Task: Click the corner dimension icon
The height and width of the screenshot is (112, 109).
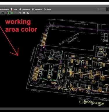Action: coord(28,13)
